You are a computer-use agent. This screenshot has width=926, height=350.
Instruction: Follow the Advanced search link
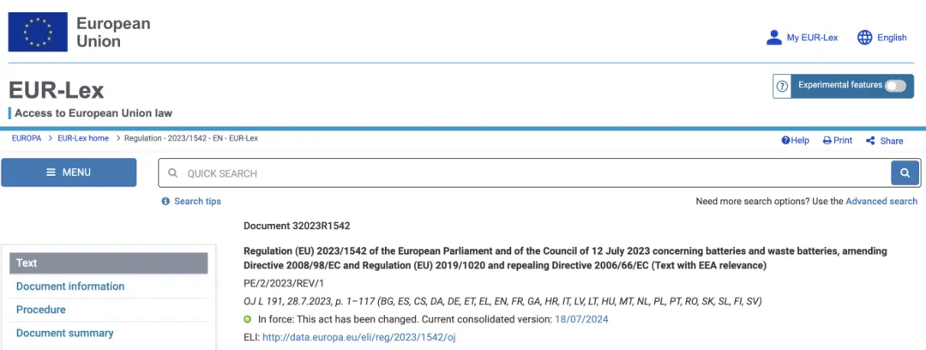click(881, 202)
